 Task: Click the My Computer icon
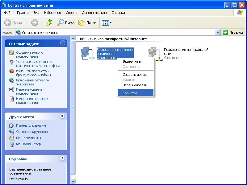coord(12,144)
